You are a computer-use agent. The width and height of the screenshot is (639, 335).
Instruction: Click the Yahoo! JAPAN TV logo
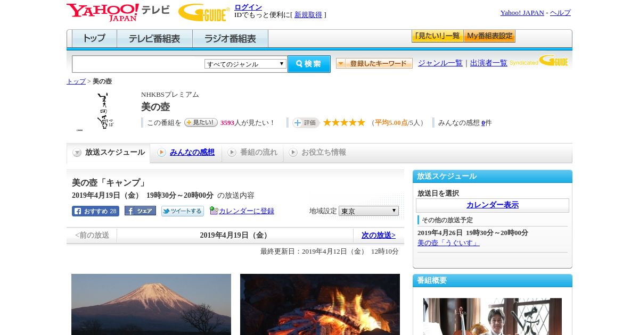coord(118,12)
